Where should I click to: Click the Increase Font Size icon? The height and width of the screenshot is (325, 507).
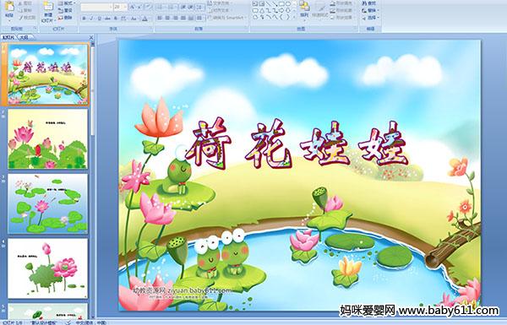tap(133, 7)
